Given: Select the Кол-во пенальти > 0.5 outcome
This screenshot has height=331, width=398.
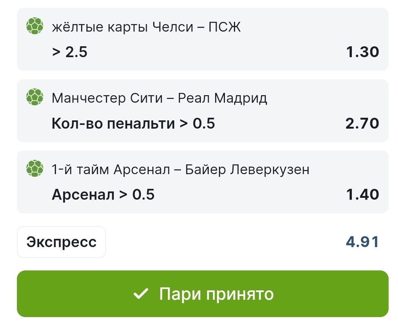Looking at the screenshot, I should (133, 123).
